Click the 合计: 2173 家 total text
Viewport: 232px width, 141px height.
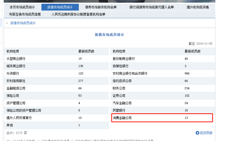tap(17, 133)
